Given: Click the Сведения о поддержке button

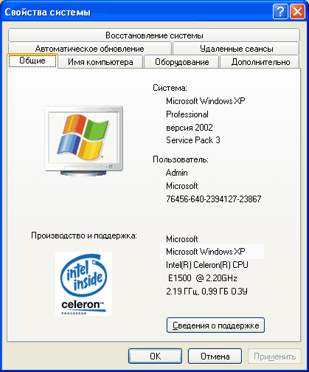Looking at the screenshot, I should click(215, 325).
